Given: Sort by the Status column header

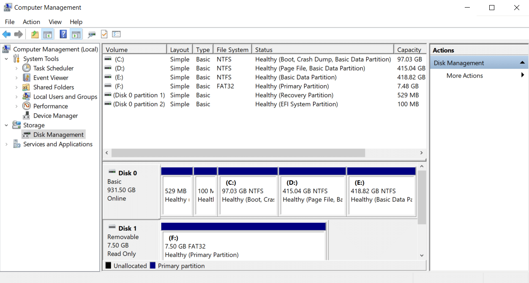Looking at the screenshot, I should click(323, 49).
